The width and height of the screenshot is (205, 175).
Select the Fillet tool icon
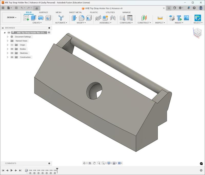pos(82,18)
